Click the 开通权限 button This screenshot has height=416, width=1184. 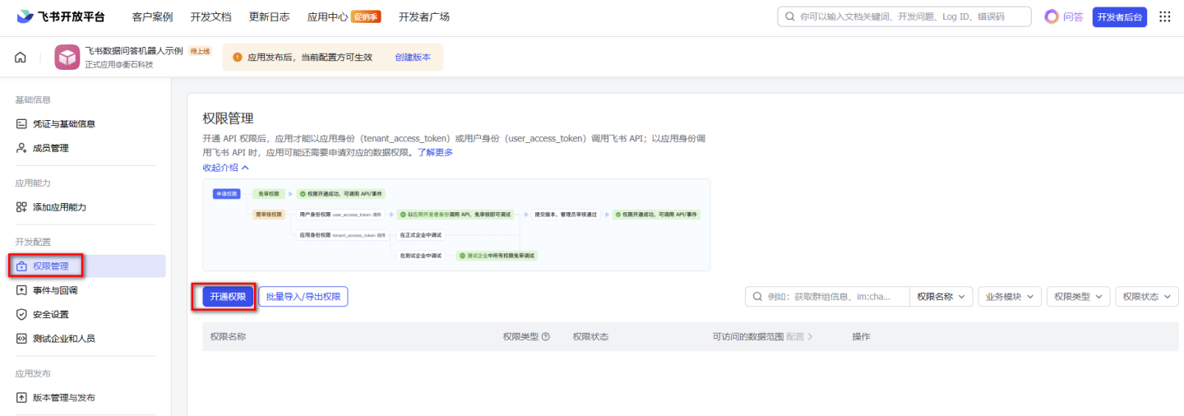(228, 297)
